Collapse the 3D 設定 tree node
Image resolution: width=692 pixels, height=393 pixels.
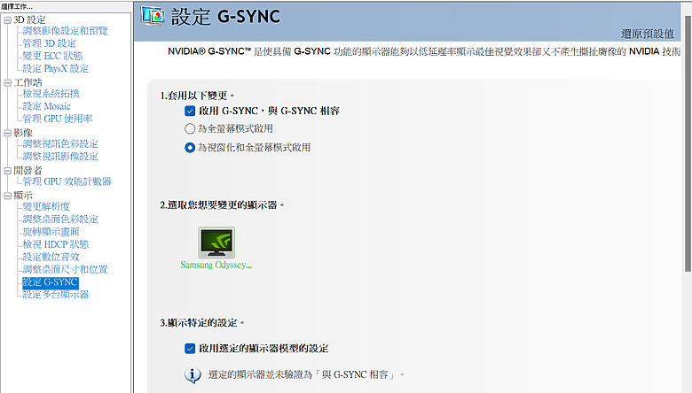click(7, 20)
